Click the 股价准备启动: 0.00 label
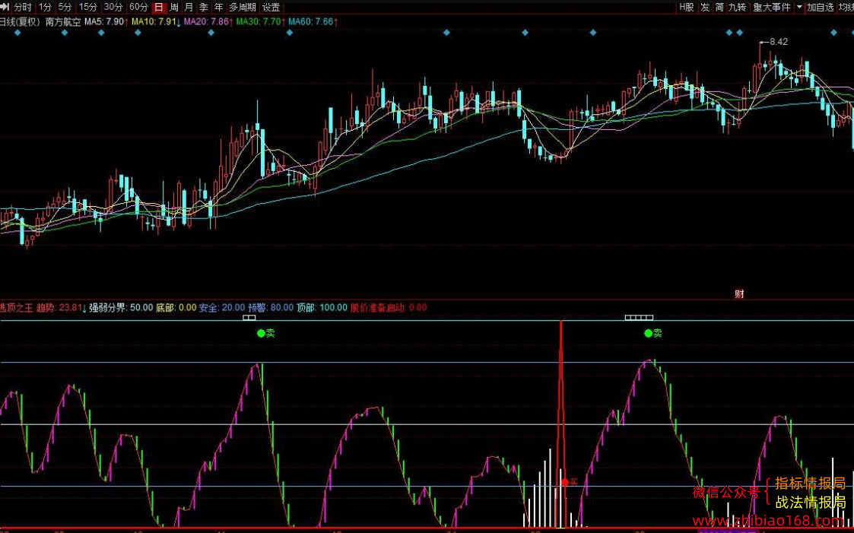This screenshot has height=533, width=854. (x=389, y=308)
